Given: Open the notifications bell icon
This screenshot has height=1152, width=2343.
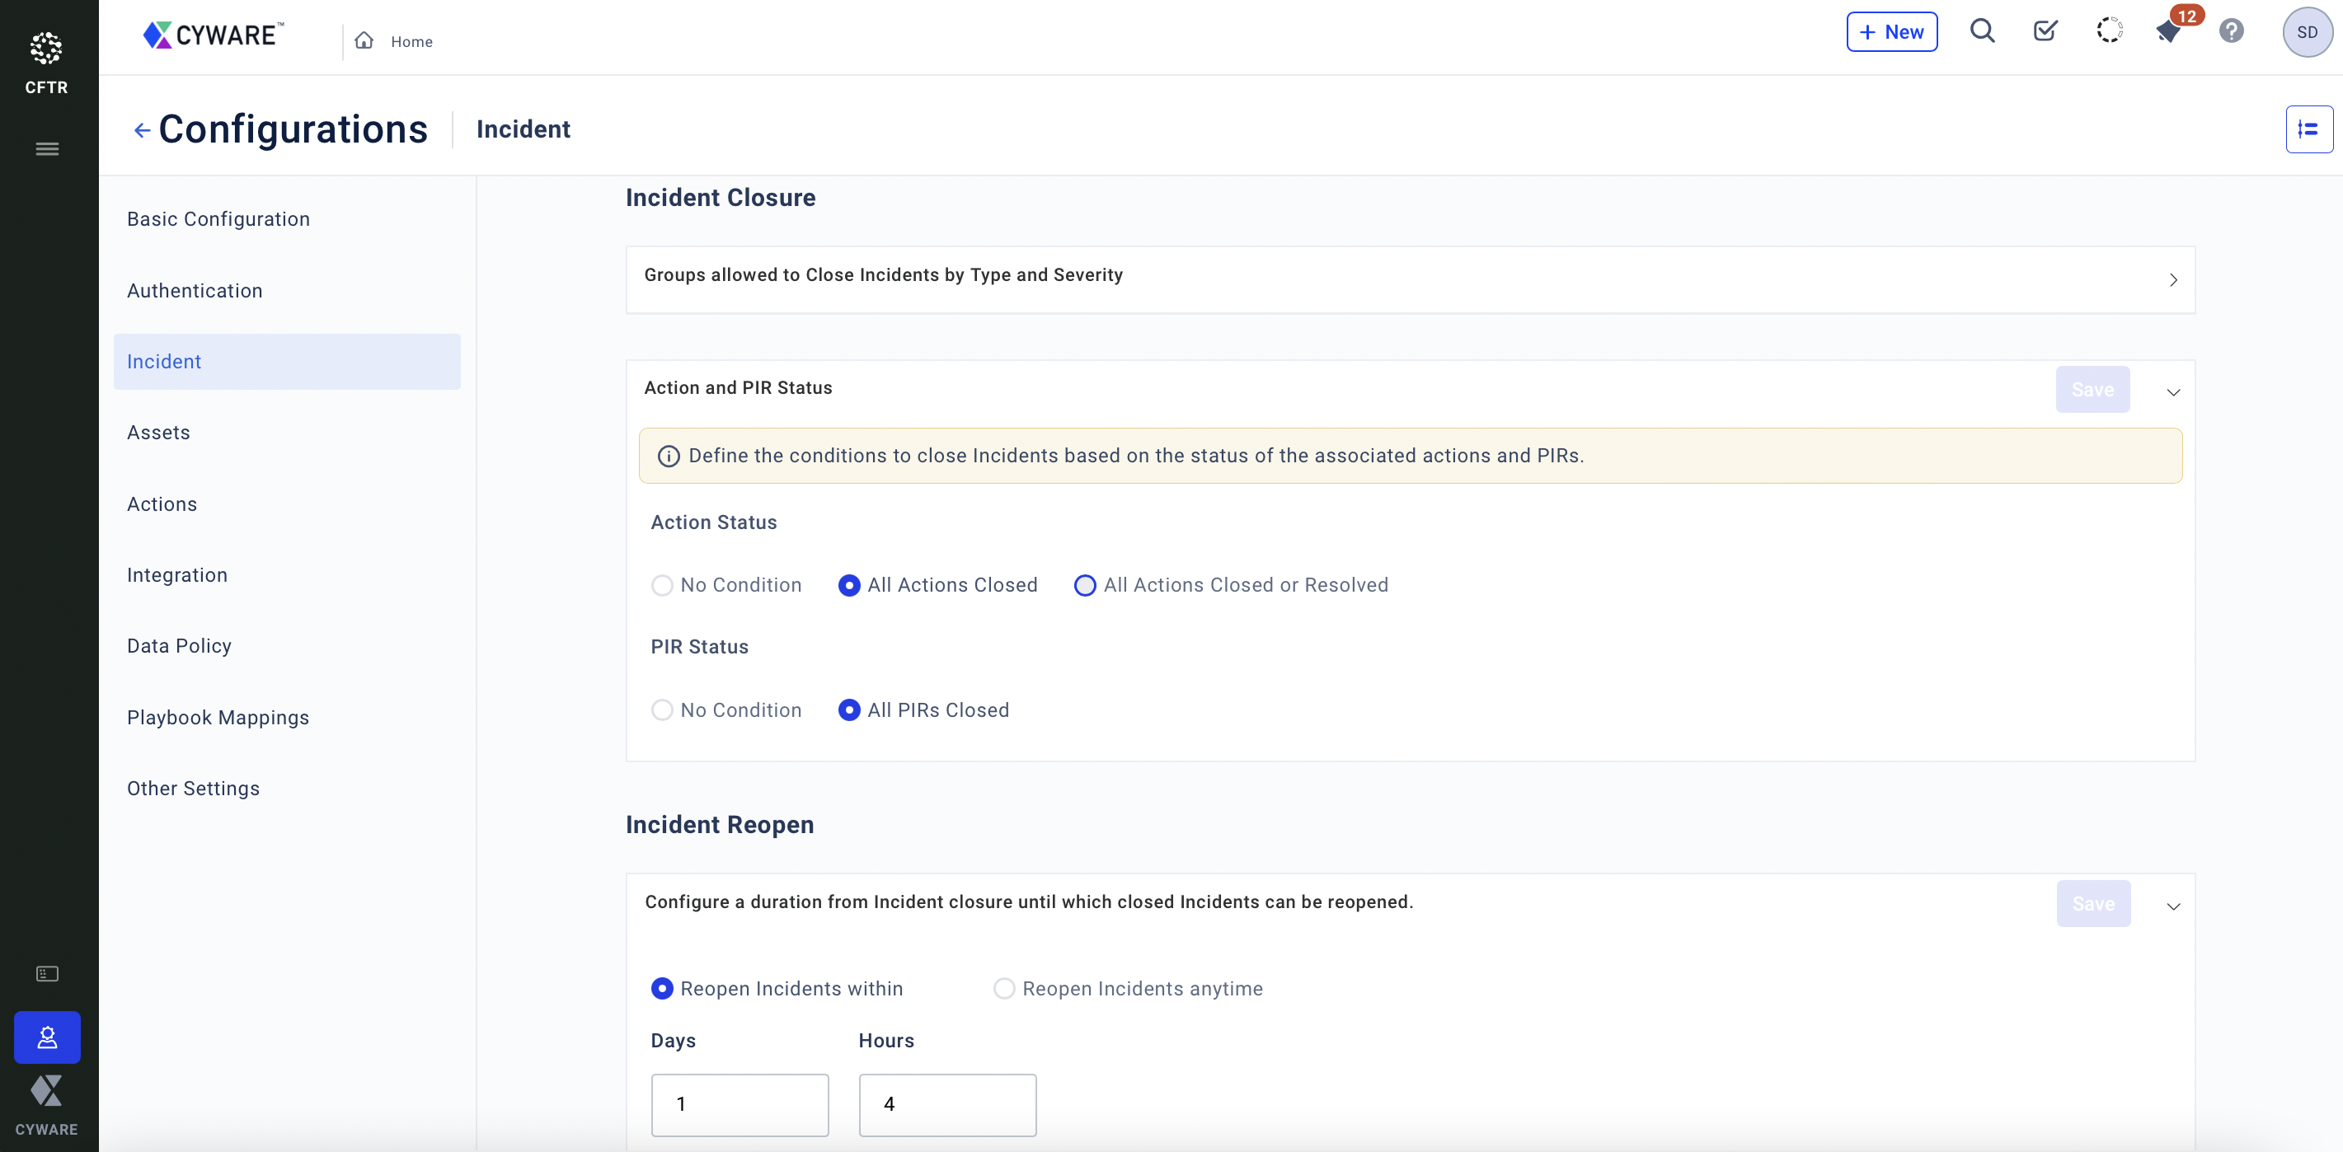Looking at the screenshot, I should pos(2167,33).
